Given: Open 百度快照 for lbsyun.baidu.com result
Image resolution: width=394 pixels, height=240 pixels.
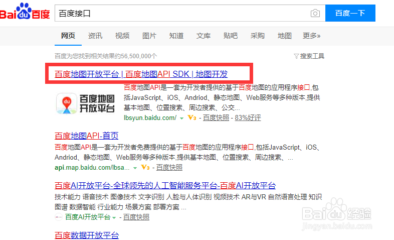Looking at the screenshot, I should tap(216, 117).
